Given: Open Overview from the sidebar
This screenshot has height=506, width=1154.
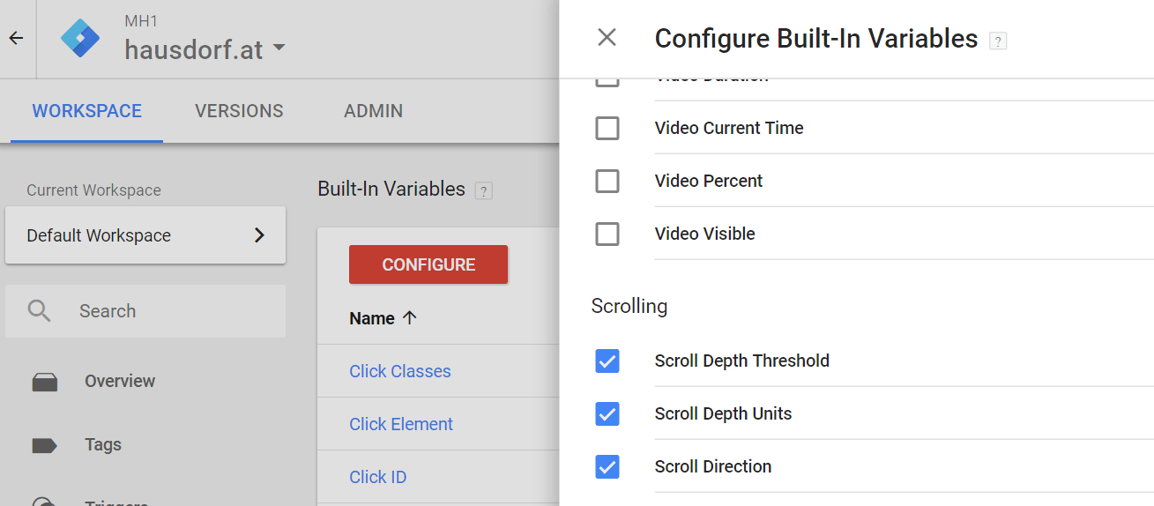Looking at the screenshot, I should (x=119, y=382).
